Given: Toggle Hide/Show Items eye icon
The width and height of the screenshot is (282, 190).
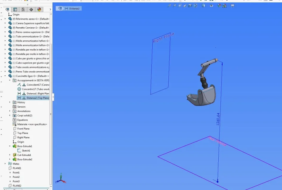Looking at the screenshot, I should (x=211, y=6).
